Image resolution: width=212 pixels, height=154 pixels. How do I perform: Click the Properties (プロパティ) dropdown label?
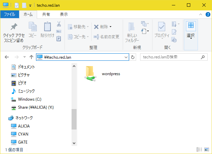[162, 36]
